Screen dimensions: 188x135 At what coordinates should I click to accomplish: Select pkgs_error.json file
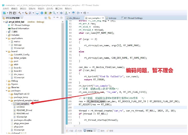click(x=20, y=123)
